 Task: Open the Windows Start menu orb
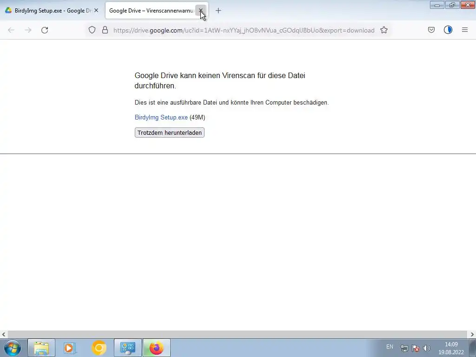(13, 348)
